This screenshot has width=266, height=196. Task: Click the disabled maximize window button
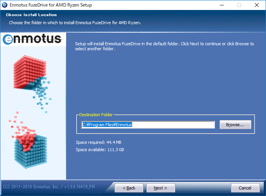pos(239,5)
